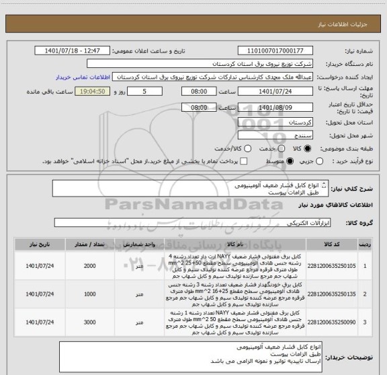Screen dimensions: 387x375
Task: Select the کالا radio button
Action: [x=308, y=148]
